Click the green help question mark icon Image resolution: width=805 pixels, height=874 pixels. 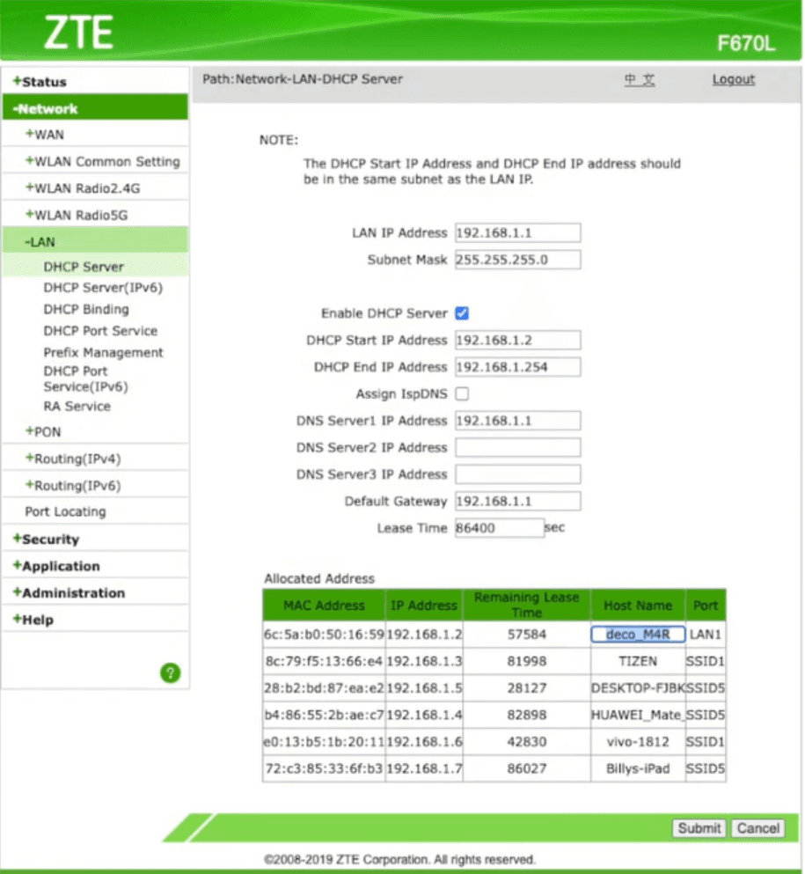171,672
